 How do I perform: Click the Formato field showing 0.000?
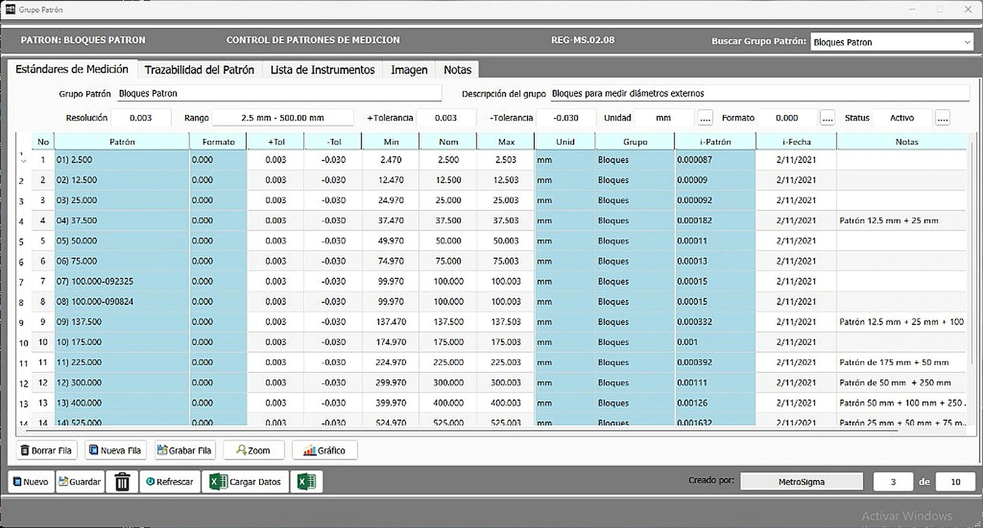coord(787,118)
